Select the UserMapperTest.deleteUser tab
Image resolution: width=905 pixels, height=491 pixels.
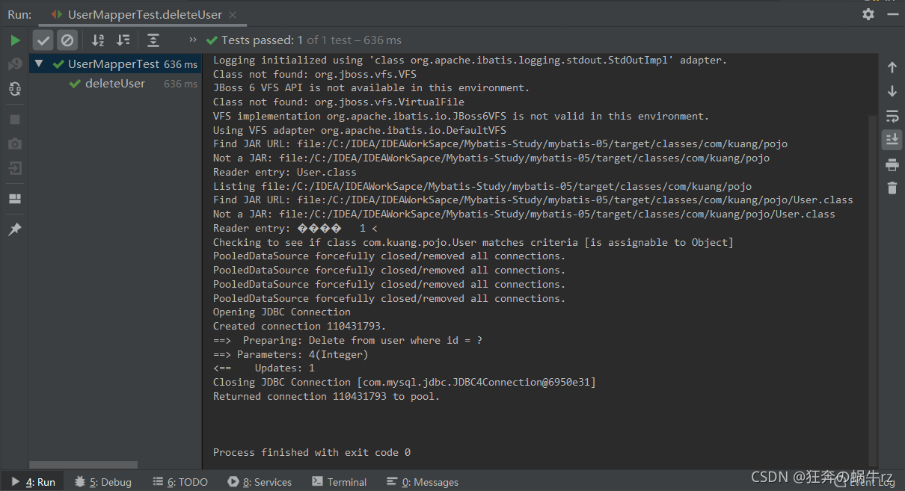146,14
